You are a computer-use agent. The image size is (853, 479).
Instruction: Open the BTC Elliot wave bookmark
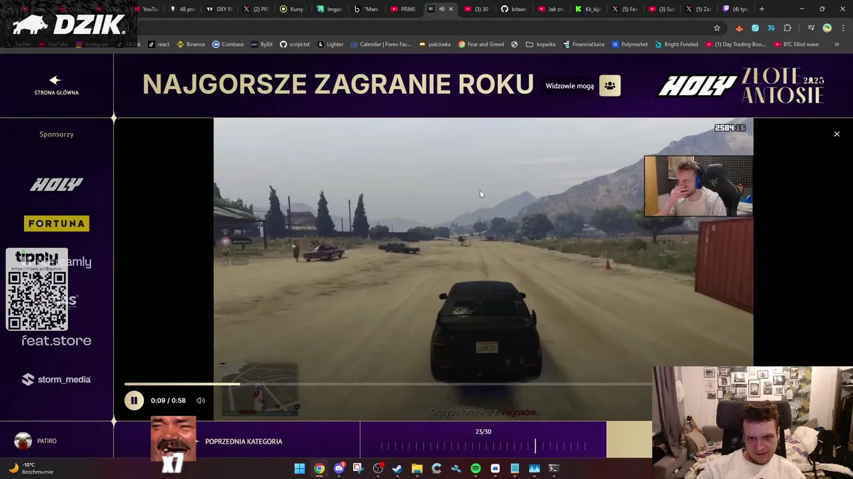click(796, 45)
